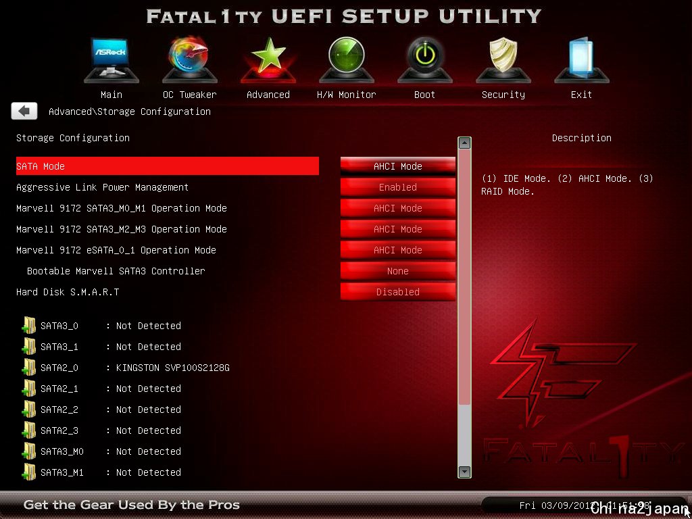Open the H/W Monitor radar icon

point(347,60)
